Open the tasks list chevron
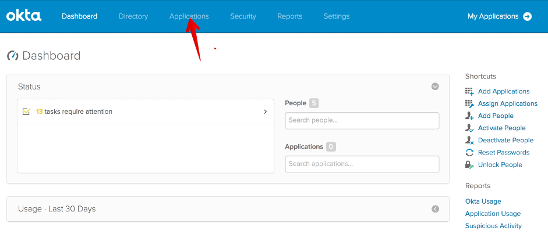The image size is (548, 234). pos(265,112)
